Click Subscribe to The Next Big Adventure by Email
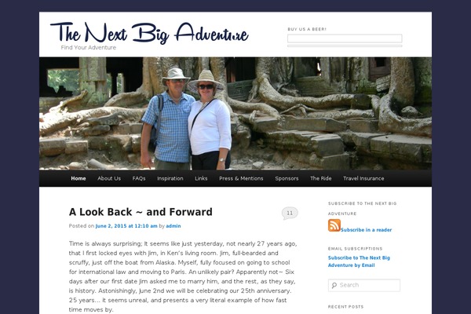This screenshot has height=314, width=471. pyautogui.click(x=359, y=261)
